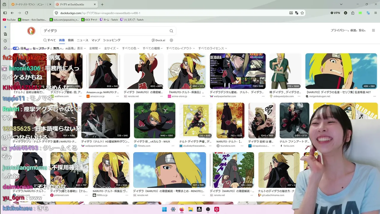The height and width of the screenshot is (214, 380).
Task: Toggle the Japan region switch
Action: point(16,48)
